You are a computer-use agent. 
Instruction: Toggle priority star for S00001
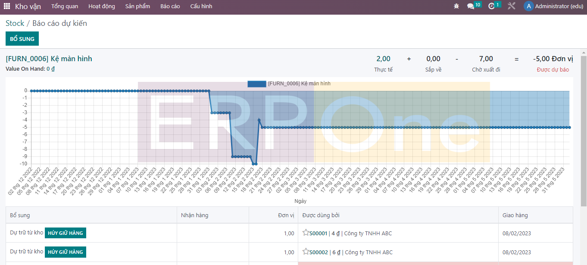point(306,233)
